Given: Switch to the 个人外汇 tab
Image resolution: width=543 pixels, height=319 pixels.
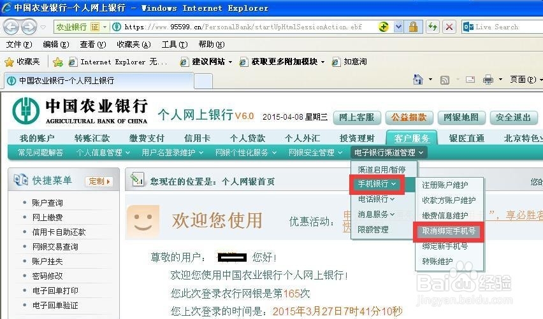Looking at the screenshot, I should click(x=302, y=138).
